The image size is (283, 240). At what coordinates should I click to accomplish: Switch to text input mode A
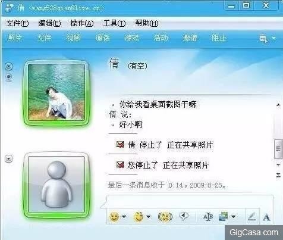[266, 217]
